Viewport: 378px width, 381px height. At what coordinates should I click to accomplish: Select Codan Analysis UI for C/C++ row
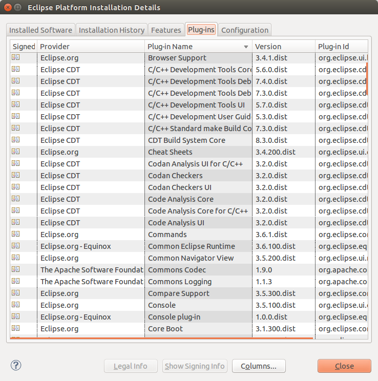tap(189, 164)
